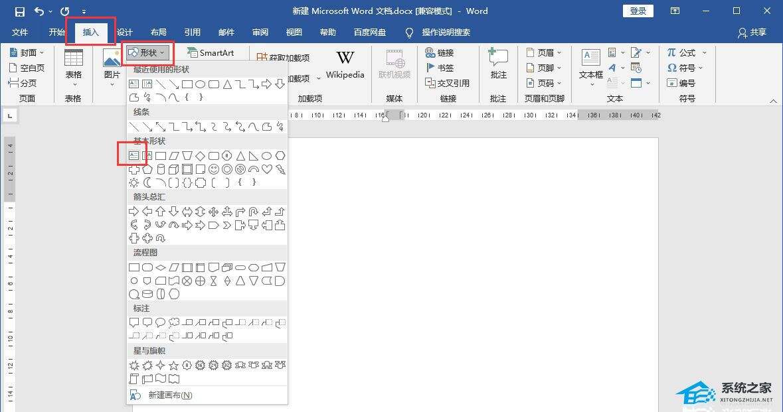Open the Shapes (形状) dropdown

point(148,52)
